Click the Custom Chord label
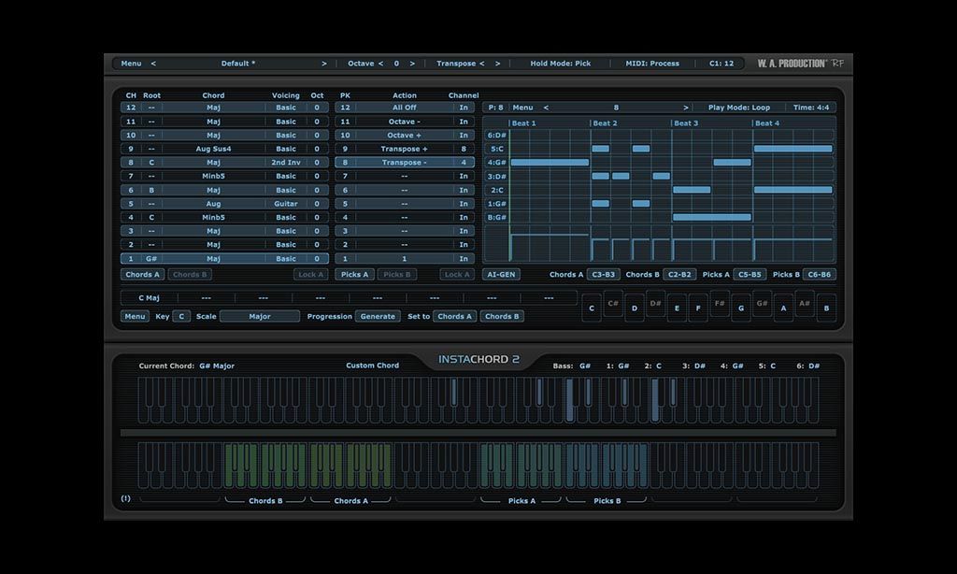 pyautogui.click(x=372, y=366)
